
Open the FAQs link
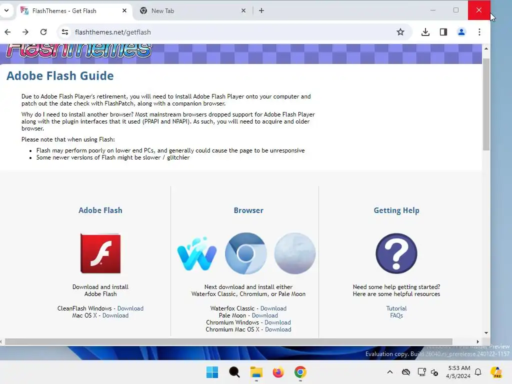pyautogui.click(x=396, y=315)
